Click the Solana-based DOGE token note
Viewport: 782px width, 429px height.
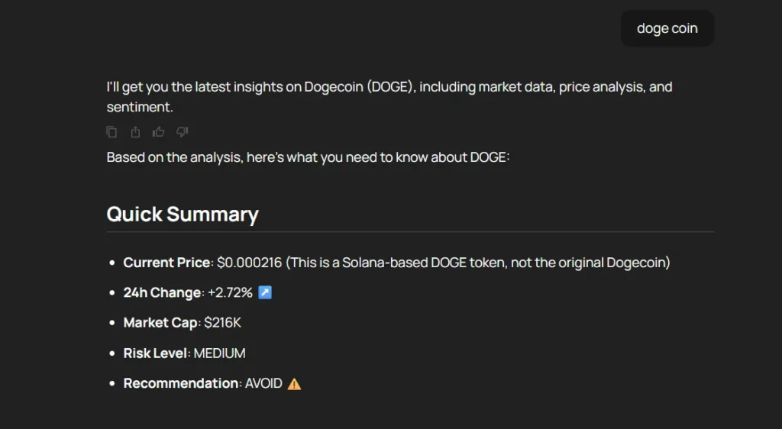point(478,263)
